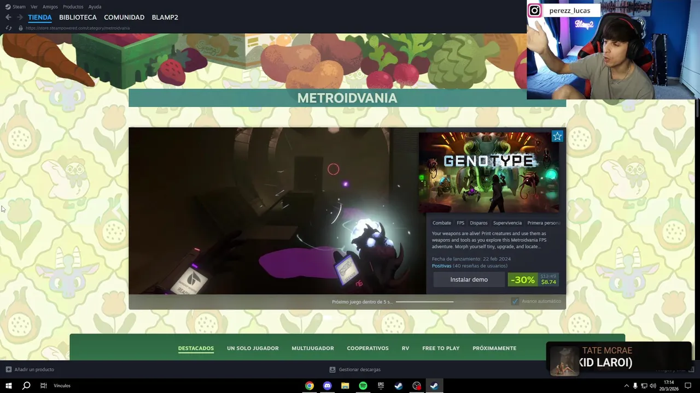700x393 pixels.
Task: Open the Steam logo menu
Action: [x=8, y=7]
